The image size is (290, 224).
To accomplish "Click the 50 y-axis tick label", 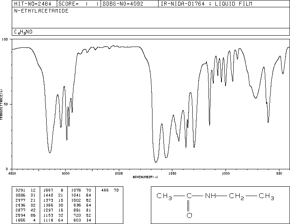I will point(6,104).
